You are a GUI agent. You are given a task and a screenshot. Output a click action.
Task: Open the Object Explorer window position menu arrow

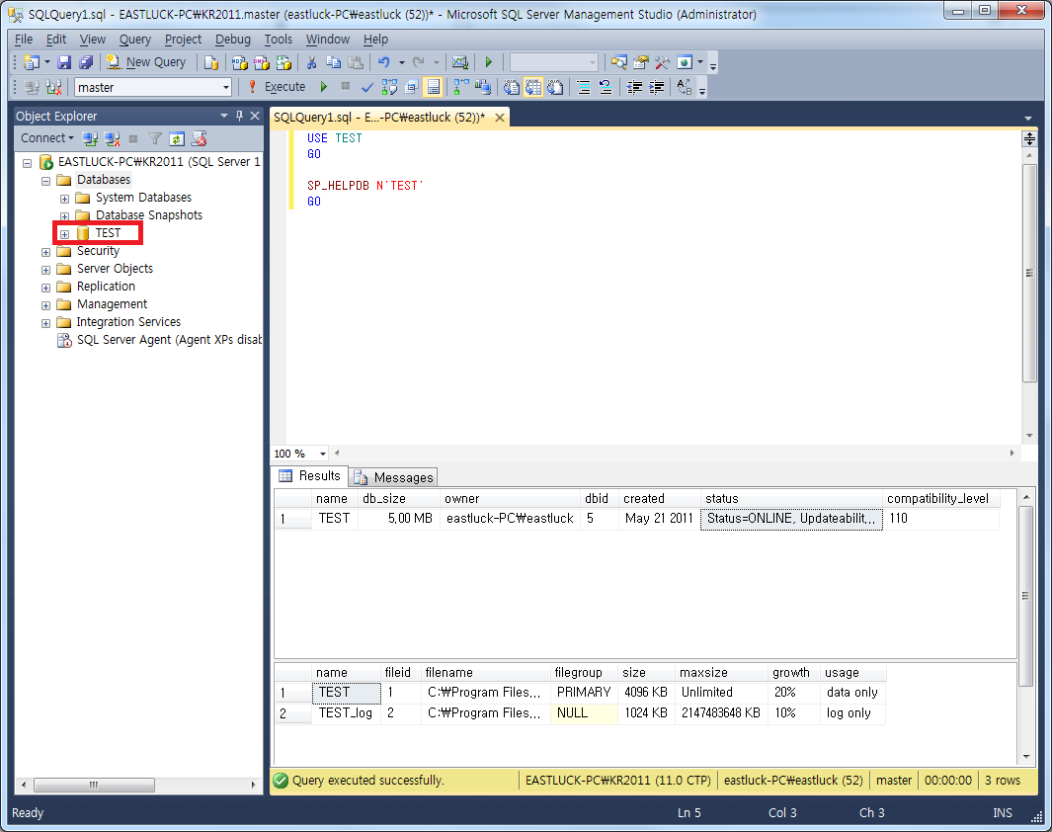point(224,116)
